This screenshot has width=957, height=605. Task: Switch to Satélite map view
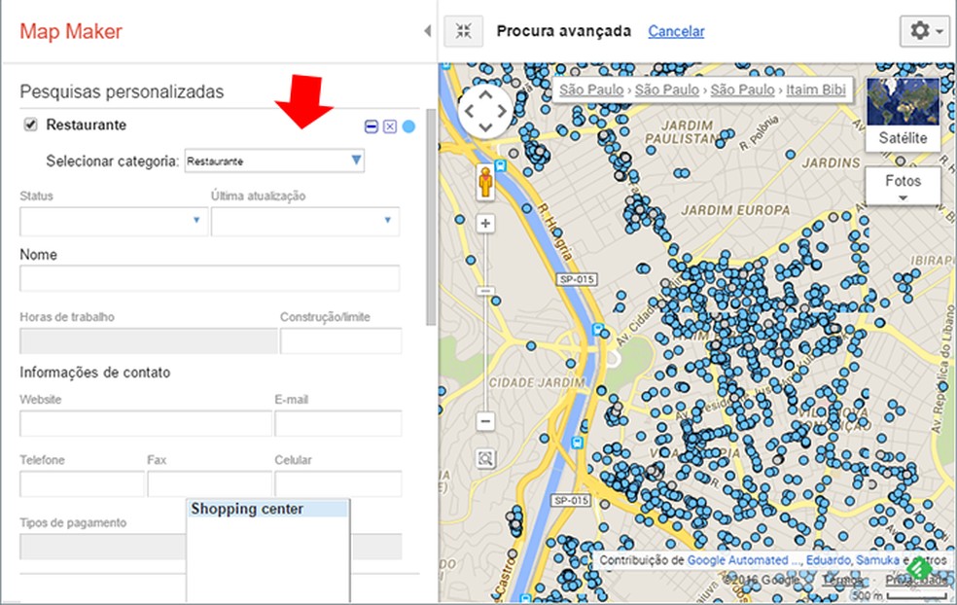[903, 114]
